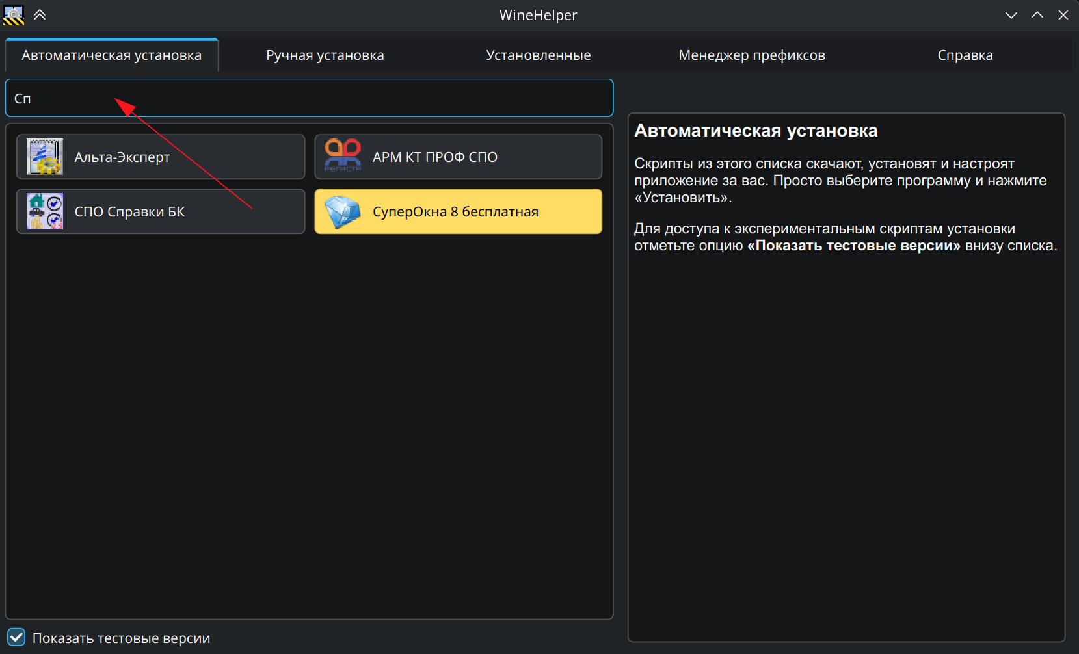Go to the Менеджер префиксов tab
Image resolution: width=1079 pixels, height=654 pixels.
pos(751,55)
